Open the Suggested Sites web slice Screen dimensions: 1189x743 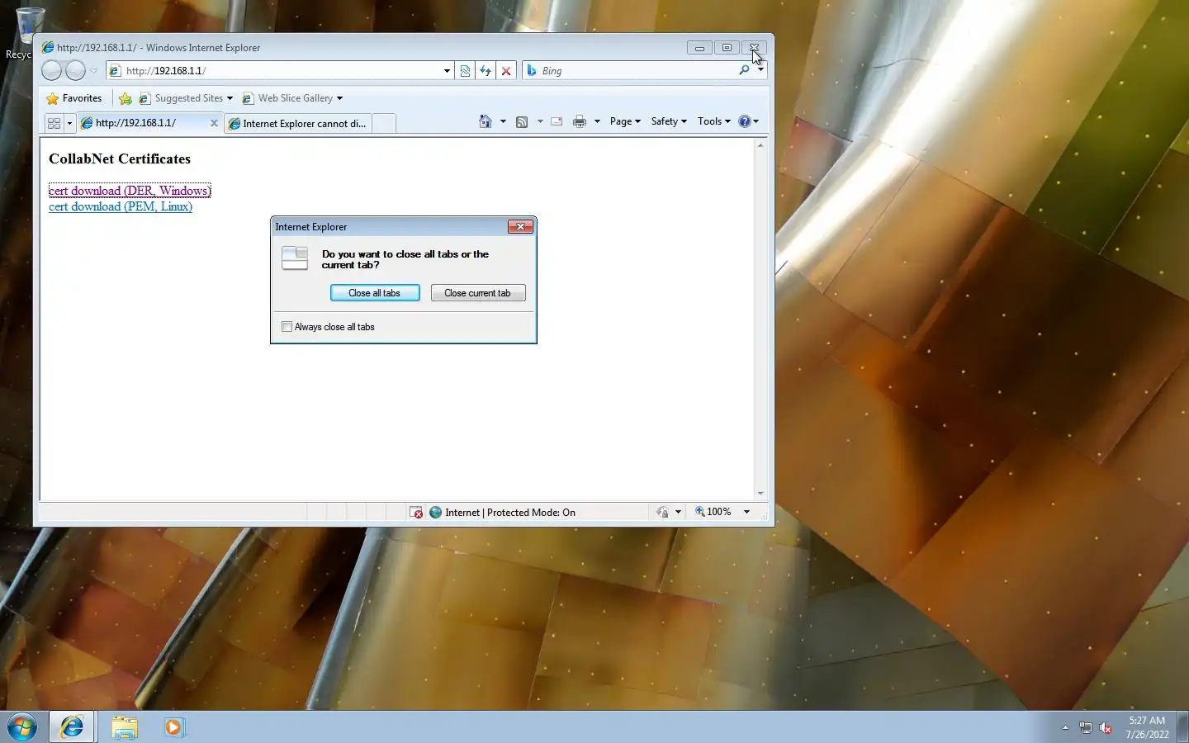click(x=186, y=98)
